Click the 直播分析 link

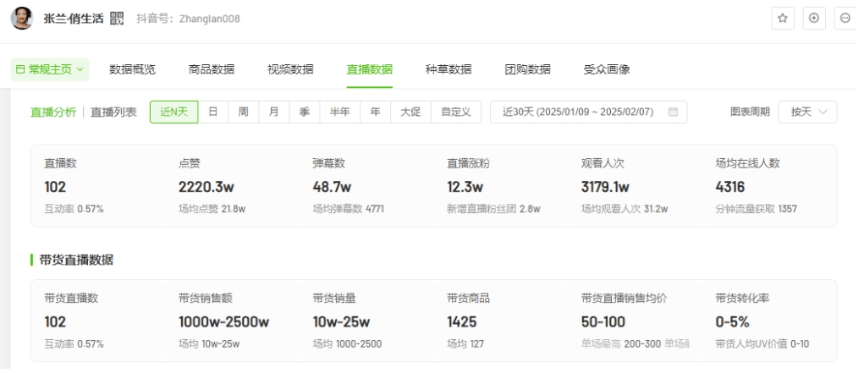(x=53, y=112)
